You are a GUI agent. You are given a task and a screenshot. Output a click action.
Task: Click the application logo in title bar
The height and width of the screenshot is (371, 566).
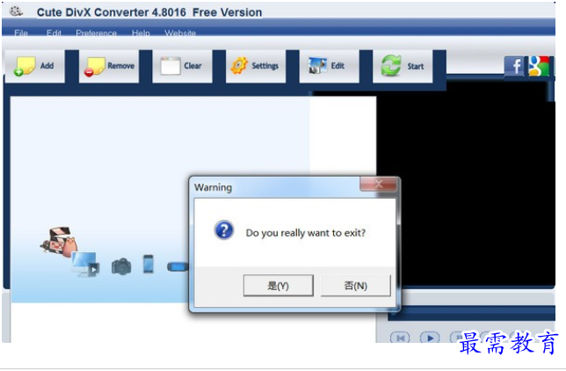click(x=16, y=11)
